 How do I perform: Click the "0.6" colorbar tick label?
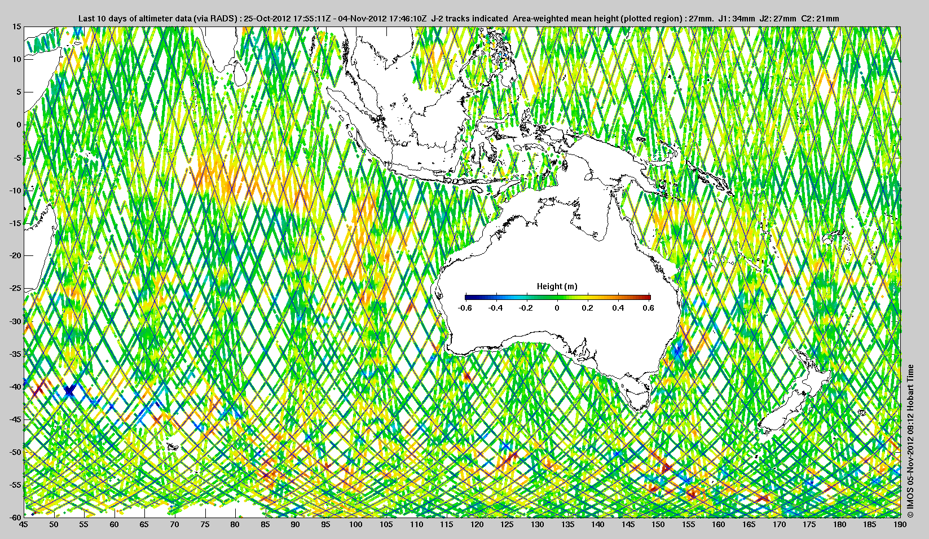649,308
